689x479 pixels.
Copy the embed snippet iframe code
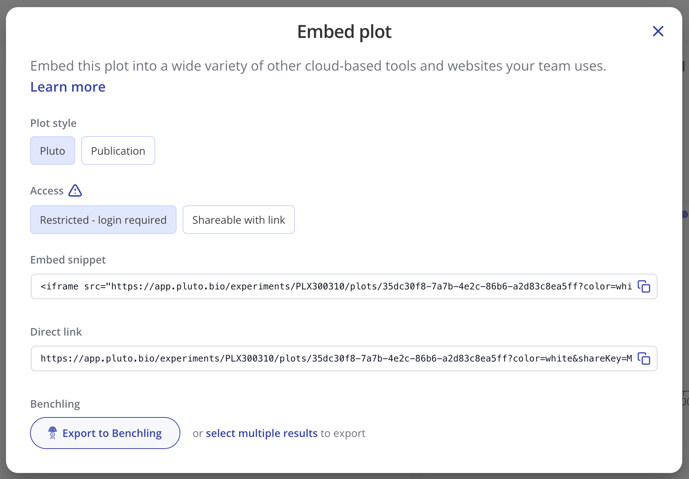pos(644,286)
